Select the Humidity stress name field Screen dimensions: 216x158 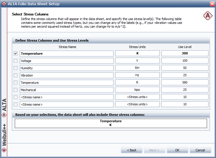[x=66, y=68]
